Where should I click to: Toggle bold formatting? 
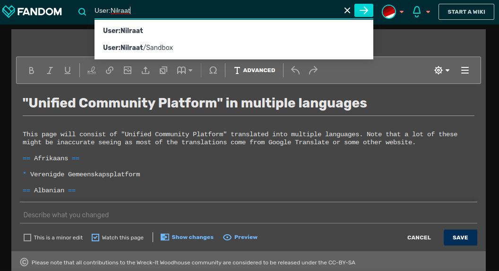tap(31, 70)
